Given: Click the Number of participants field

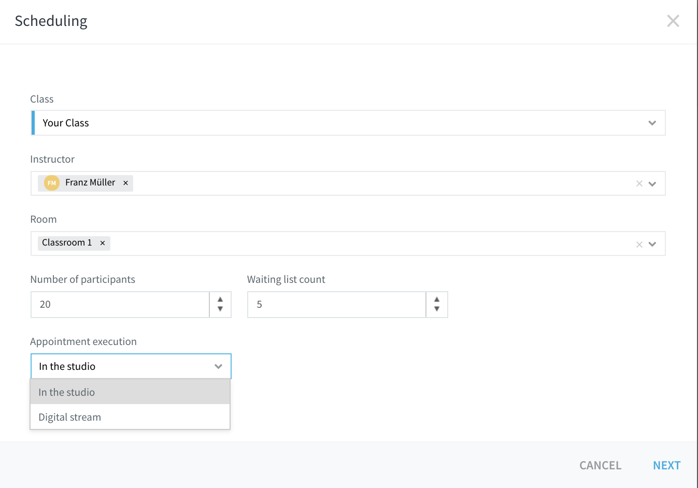Looking at the screenshot, I should [120, 305].
